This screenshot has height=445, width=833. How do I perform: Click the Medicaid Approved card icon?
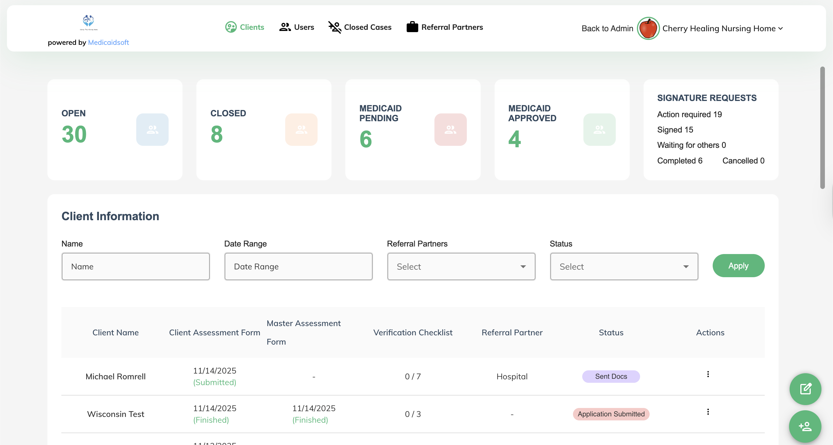(599, 130)
